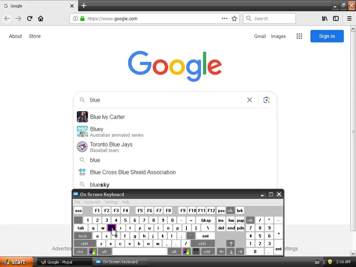Open the Windows Start button
356x267 pixels.
16,262
